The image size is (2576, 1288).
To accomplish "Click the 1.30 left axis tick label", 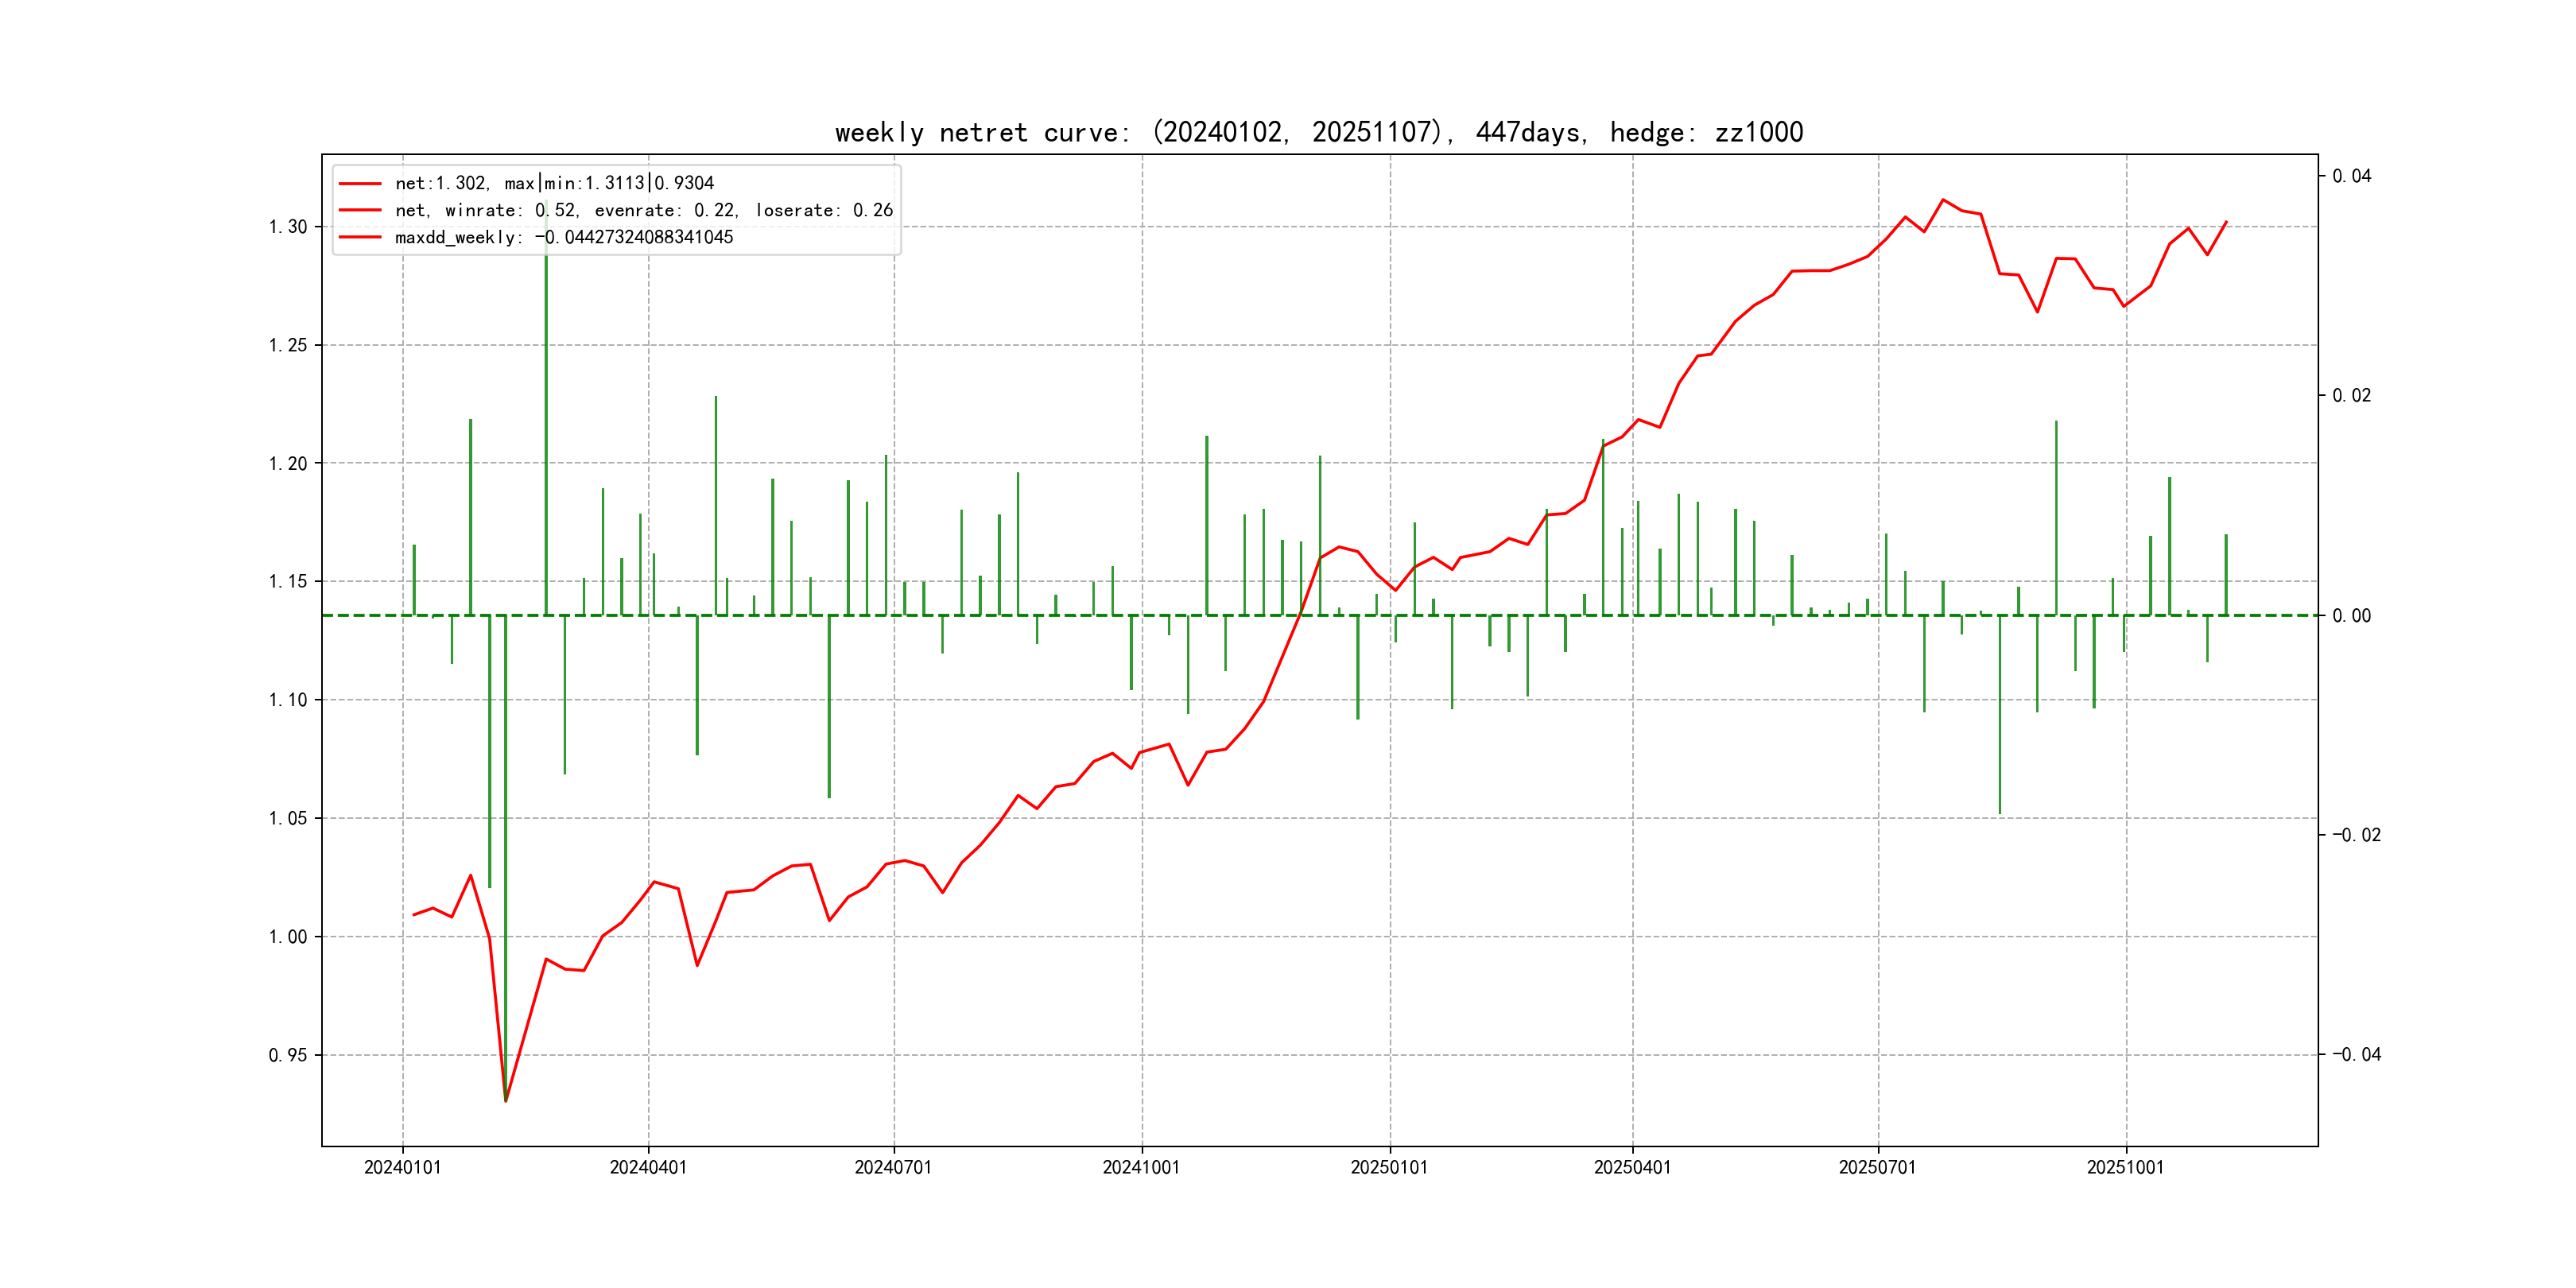I will click(x=288, y=227).
